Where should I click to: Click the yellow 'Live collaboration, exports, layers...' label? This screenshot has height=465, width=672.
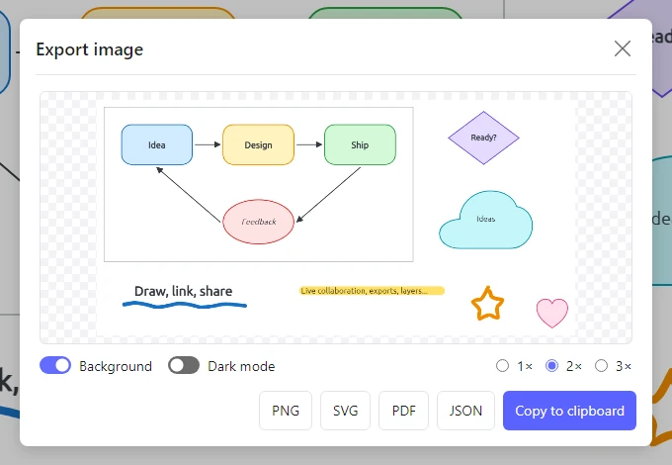(x=372, y=291)
